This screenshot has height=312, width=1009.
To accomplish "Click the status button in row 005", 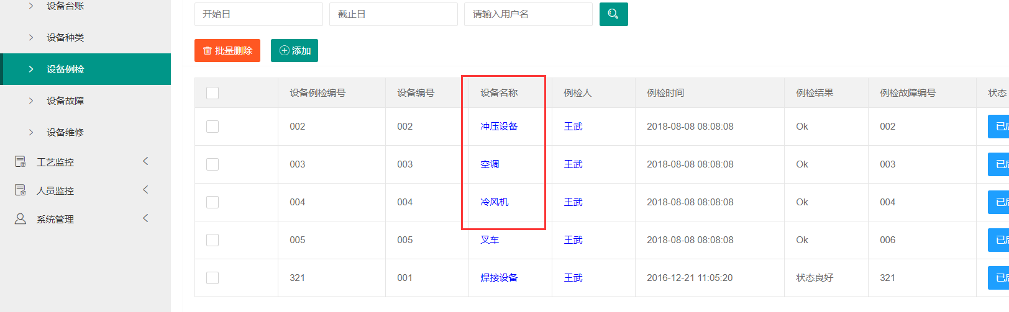I will (x=998, y=240).
